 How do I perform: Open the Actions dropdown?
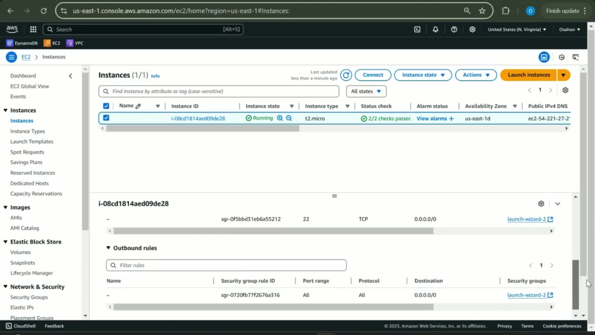click(476, 75)
